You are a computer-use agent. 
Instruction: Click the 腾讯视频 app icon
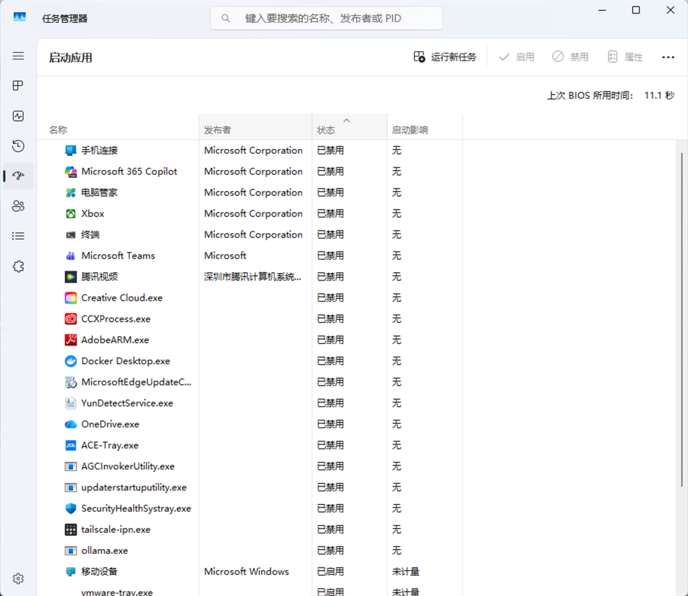(71, 277)
